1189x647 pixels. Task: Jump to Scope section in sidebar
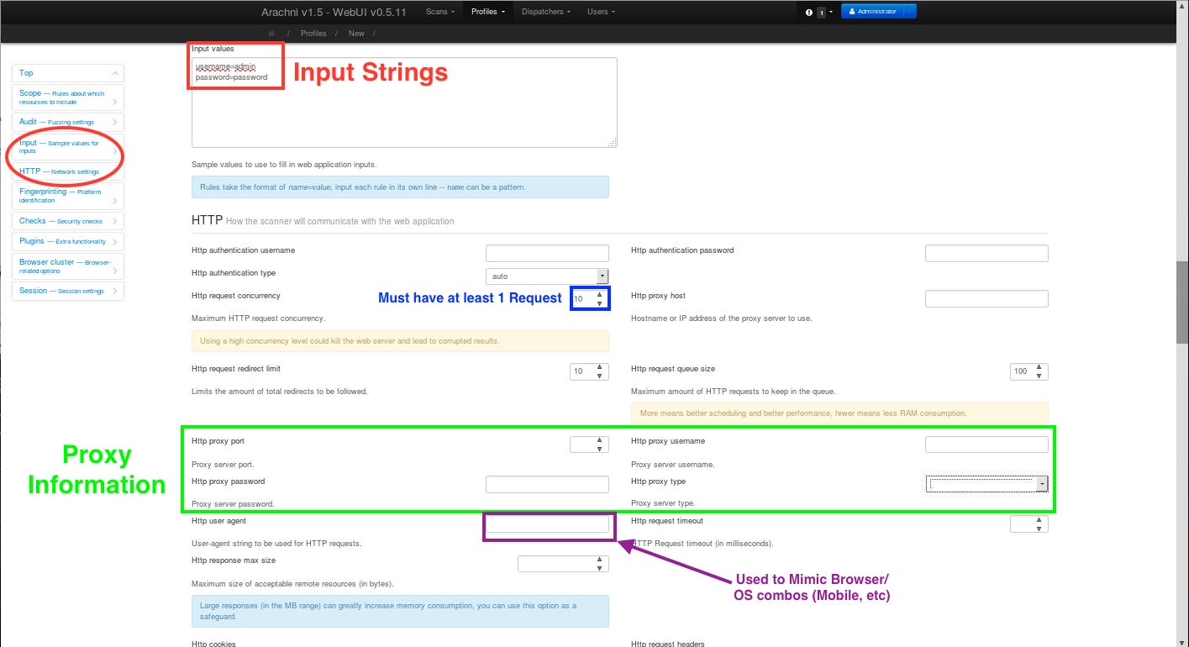68,97
